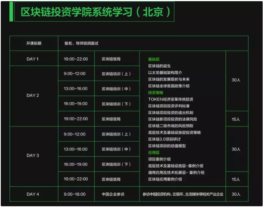Select DAY 2's 13:00-16:00 time cell
Screen dimensions: 263x207
pyautogui.click(x=75, y=88)
